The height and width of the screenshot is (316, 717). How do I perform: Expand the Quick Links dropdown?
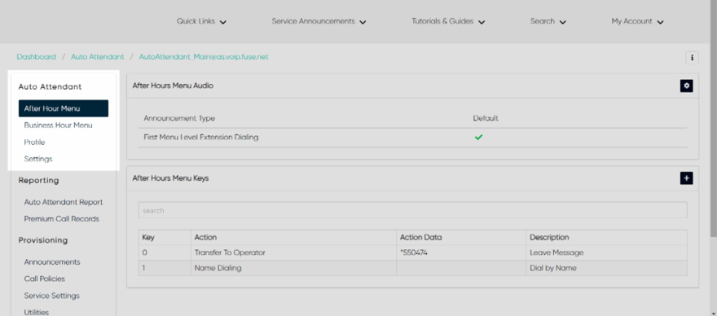pyautogui.click(x=201, y=21)
